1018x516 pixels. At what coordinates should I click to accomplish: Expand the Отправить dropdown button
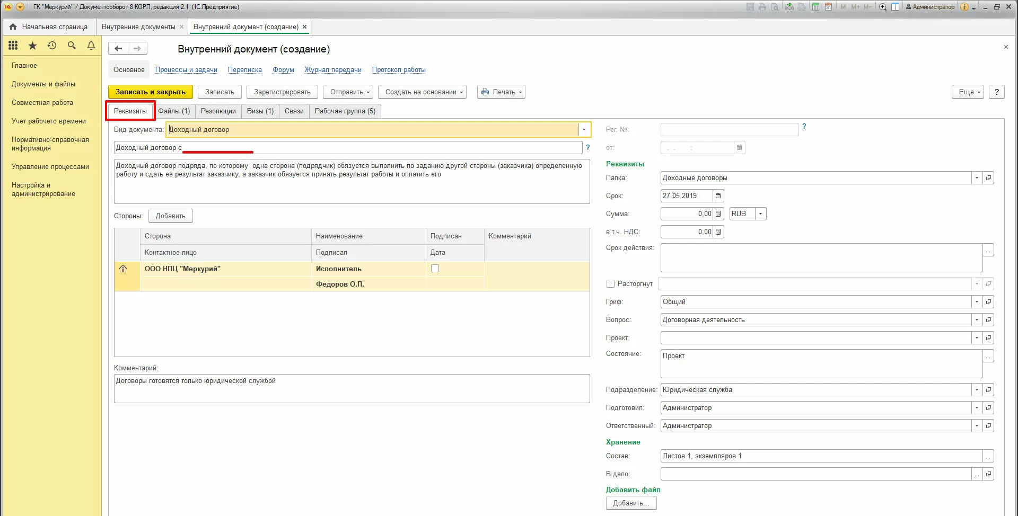[348, 92]
